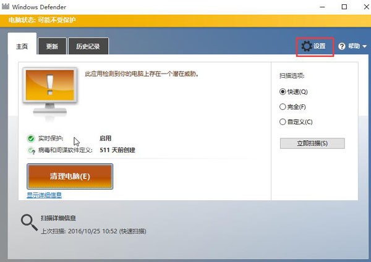Open the 历史记录 (History) tab
The height and width of the screenshot is (262, 371).
pos(88,46)
